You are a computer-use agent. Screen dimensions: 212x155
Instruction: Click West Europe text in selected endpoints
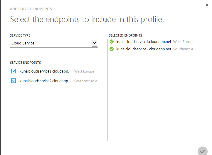[x=184, y=42]
